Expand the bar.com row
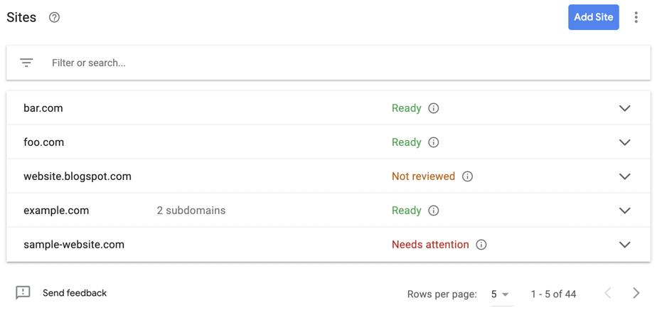Viewport: 657px width, 313px height. pos(625,109)
